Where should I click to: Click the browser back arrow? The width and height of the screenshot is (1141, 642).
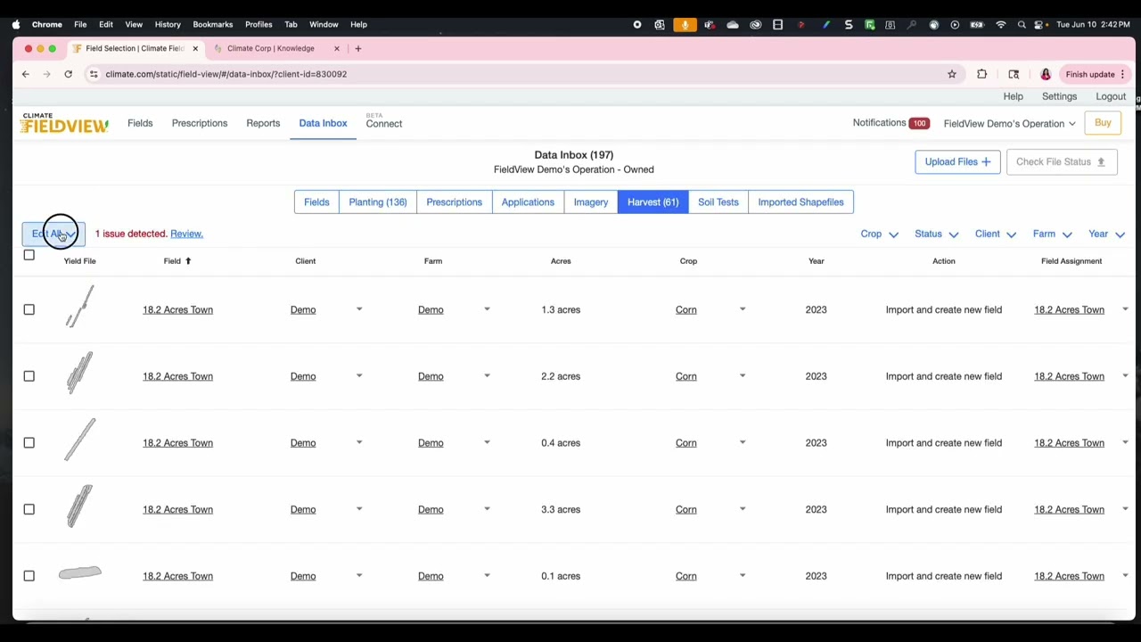25,74
